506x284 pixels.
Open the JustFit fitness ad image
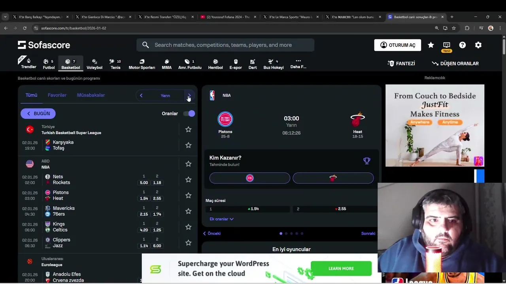[435, 125]
